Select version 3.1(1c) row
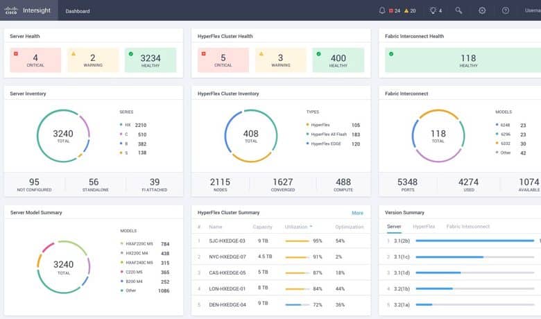This screenshot has height=319, width=541. (461, 257)
